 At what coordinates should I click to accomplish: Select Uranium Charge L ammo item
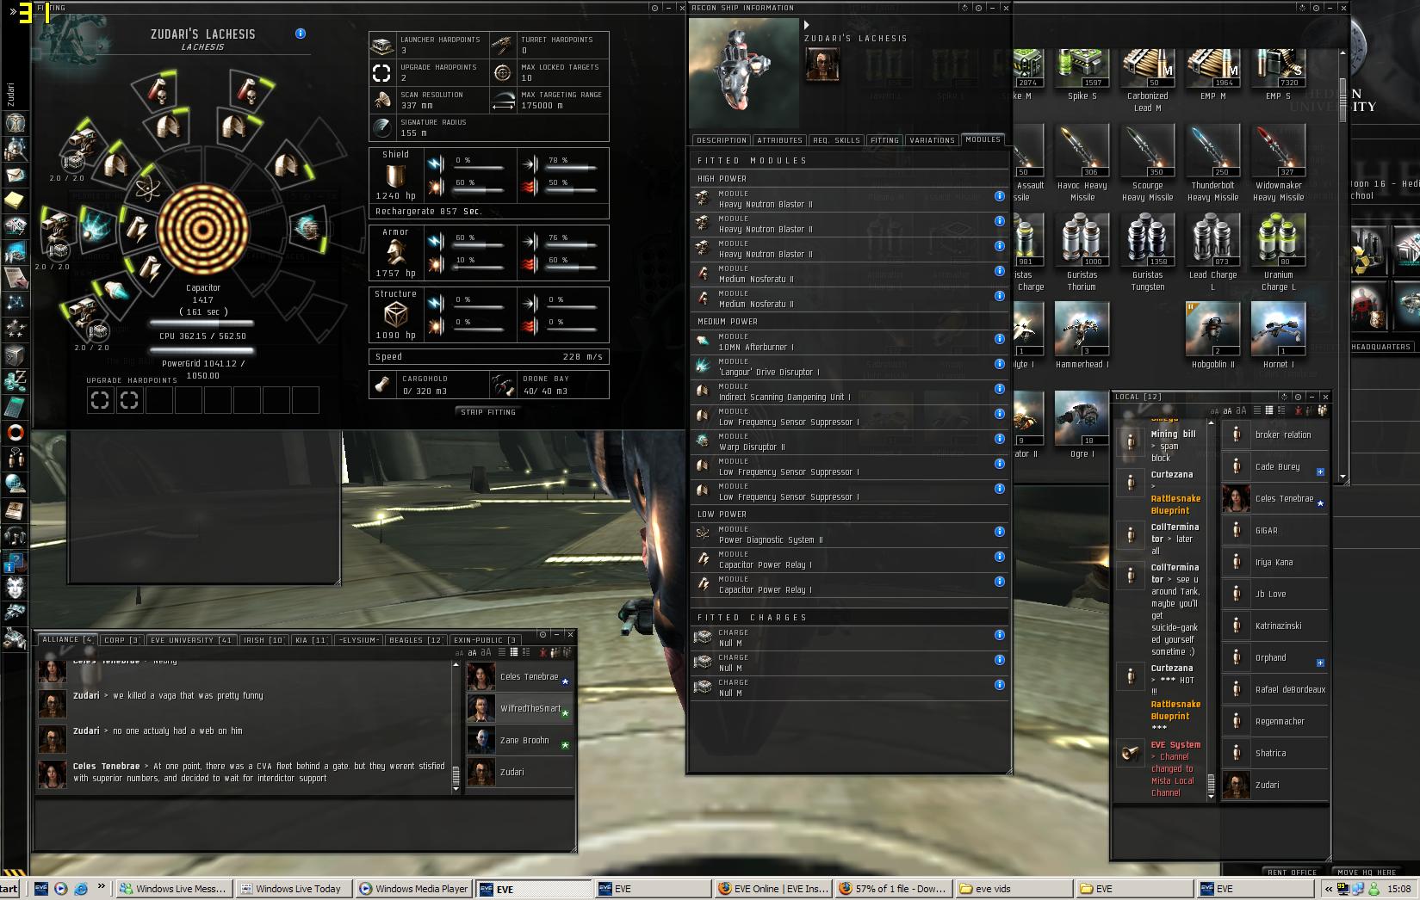pyautogui.click(x=1279, y=252)
